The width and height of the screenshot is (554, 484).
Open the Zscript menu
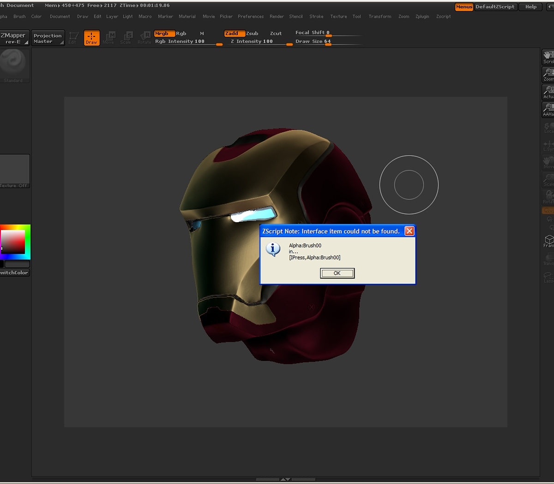click(443, 16)
